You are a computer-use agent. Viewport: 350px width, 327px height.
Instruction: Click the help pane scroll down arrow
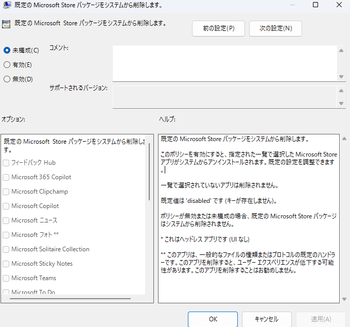[x=344, y=299]
